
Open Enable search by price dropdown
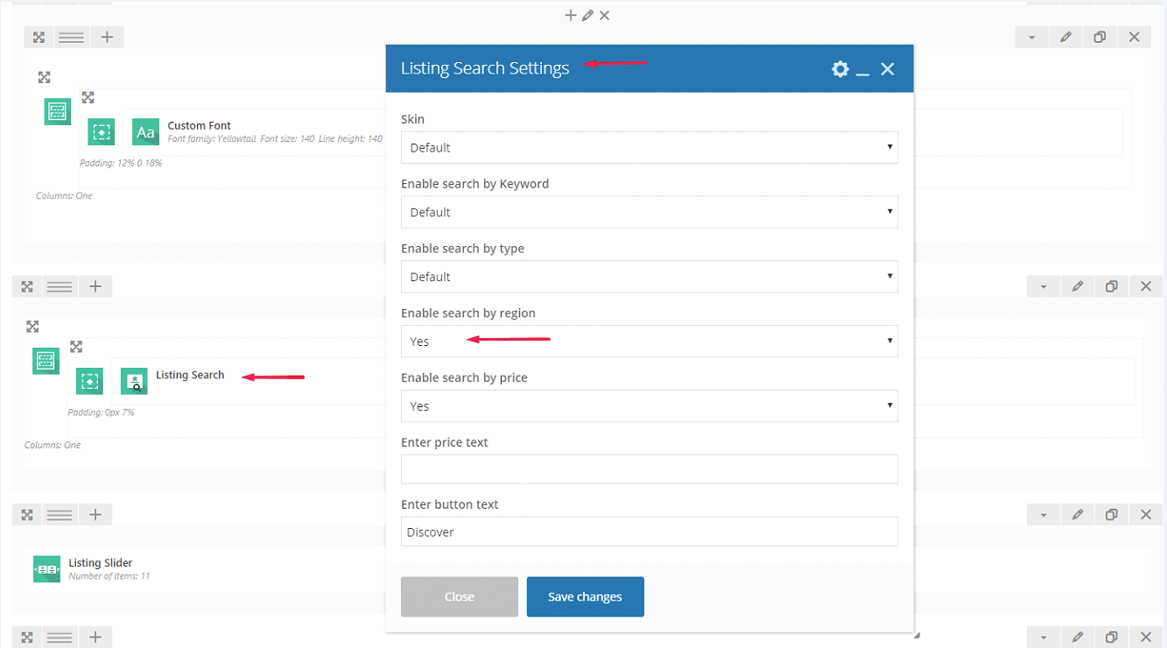[649, 406]
